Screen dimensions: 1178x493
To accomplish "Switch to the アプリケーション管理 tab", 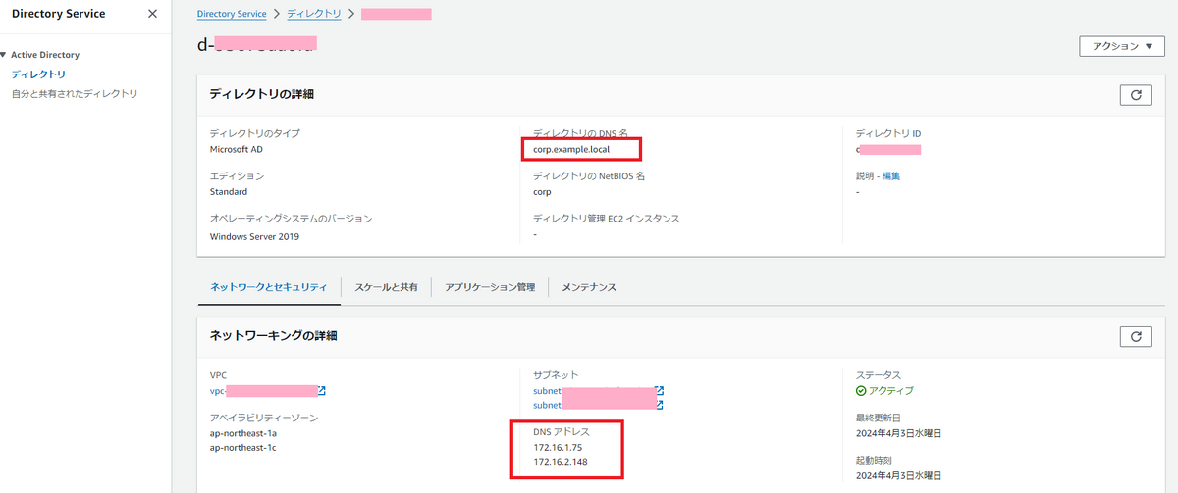I will [x=490, y=287].
